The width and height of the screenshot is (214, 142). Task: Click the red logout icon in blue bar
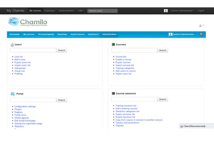202,34
